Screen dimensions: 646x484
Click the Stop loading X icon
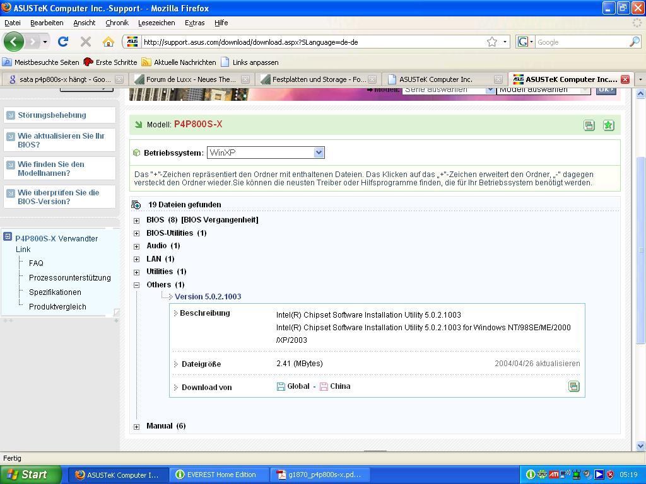pyautogui.click(x=86, y=42)
